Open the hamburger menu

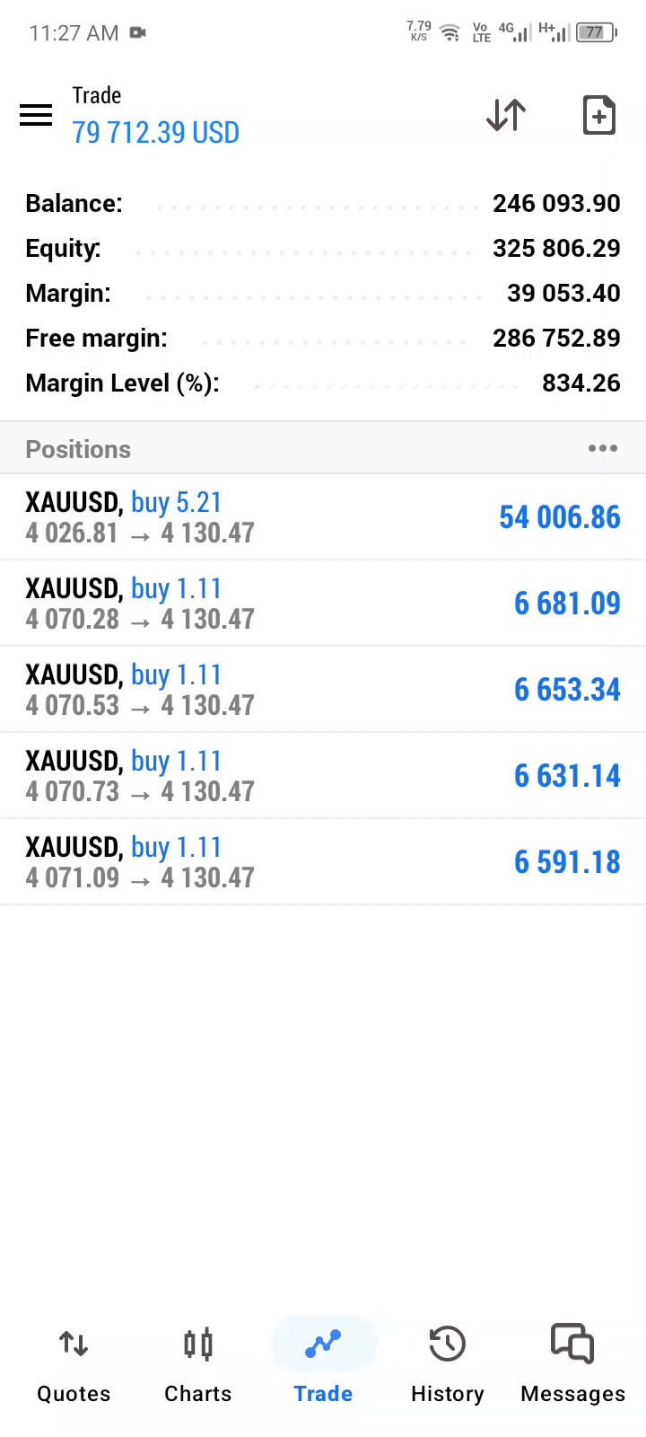[36, 115]
